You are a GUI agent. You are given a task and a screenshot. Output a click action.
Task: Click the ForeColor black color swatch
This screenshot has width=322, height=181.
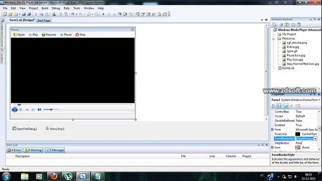click(297, 134)
